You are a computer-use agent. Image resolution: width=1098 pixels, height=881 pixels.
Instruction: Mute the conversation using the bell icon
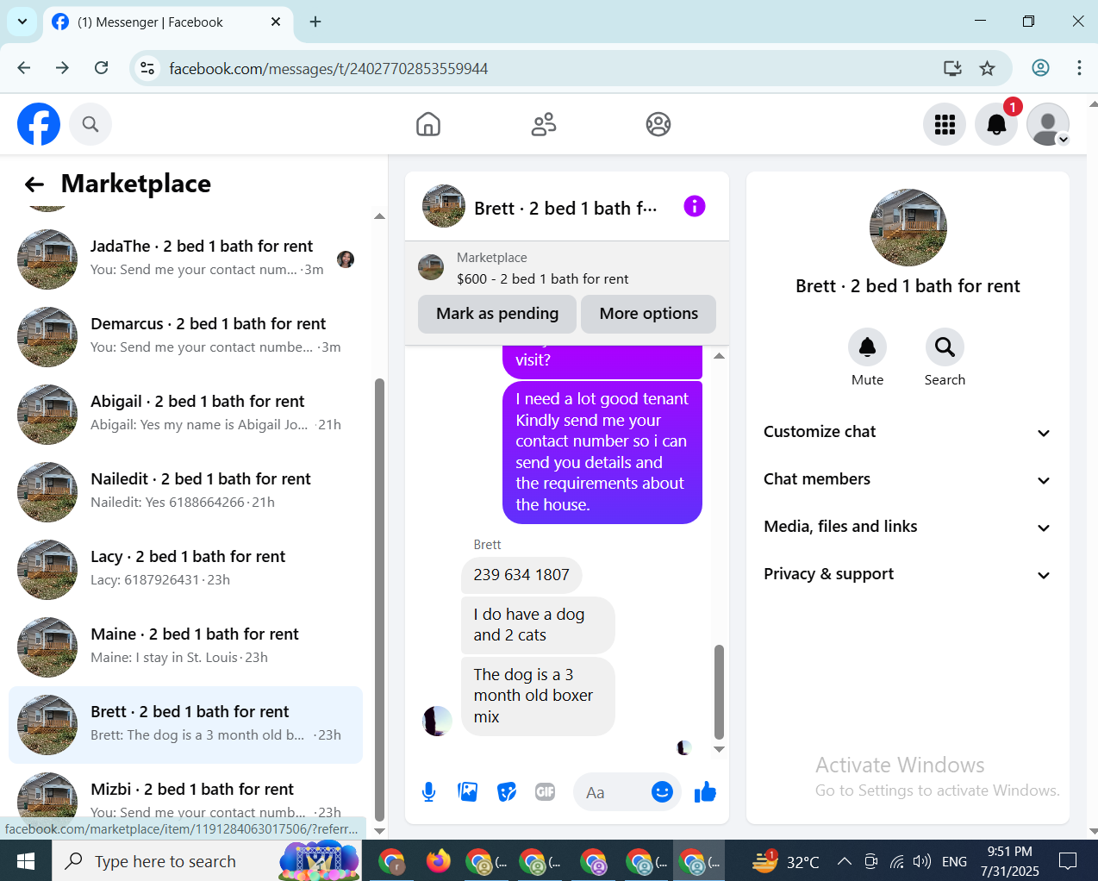[x=867, y=347]
